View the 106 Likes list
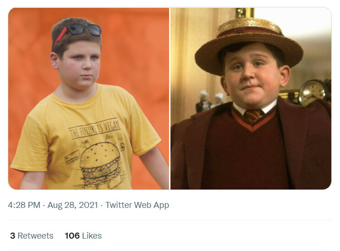The width and height of the screenshot is (340, 251). pos(83,236)
